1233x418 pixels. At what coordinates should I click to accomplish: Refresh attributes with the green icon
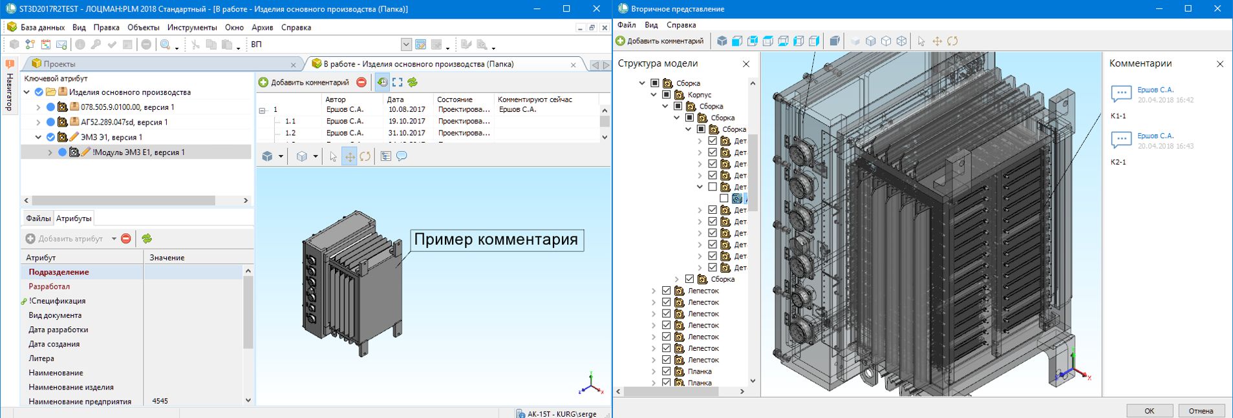click(x=147, y=238)
